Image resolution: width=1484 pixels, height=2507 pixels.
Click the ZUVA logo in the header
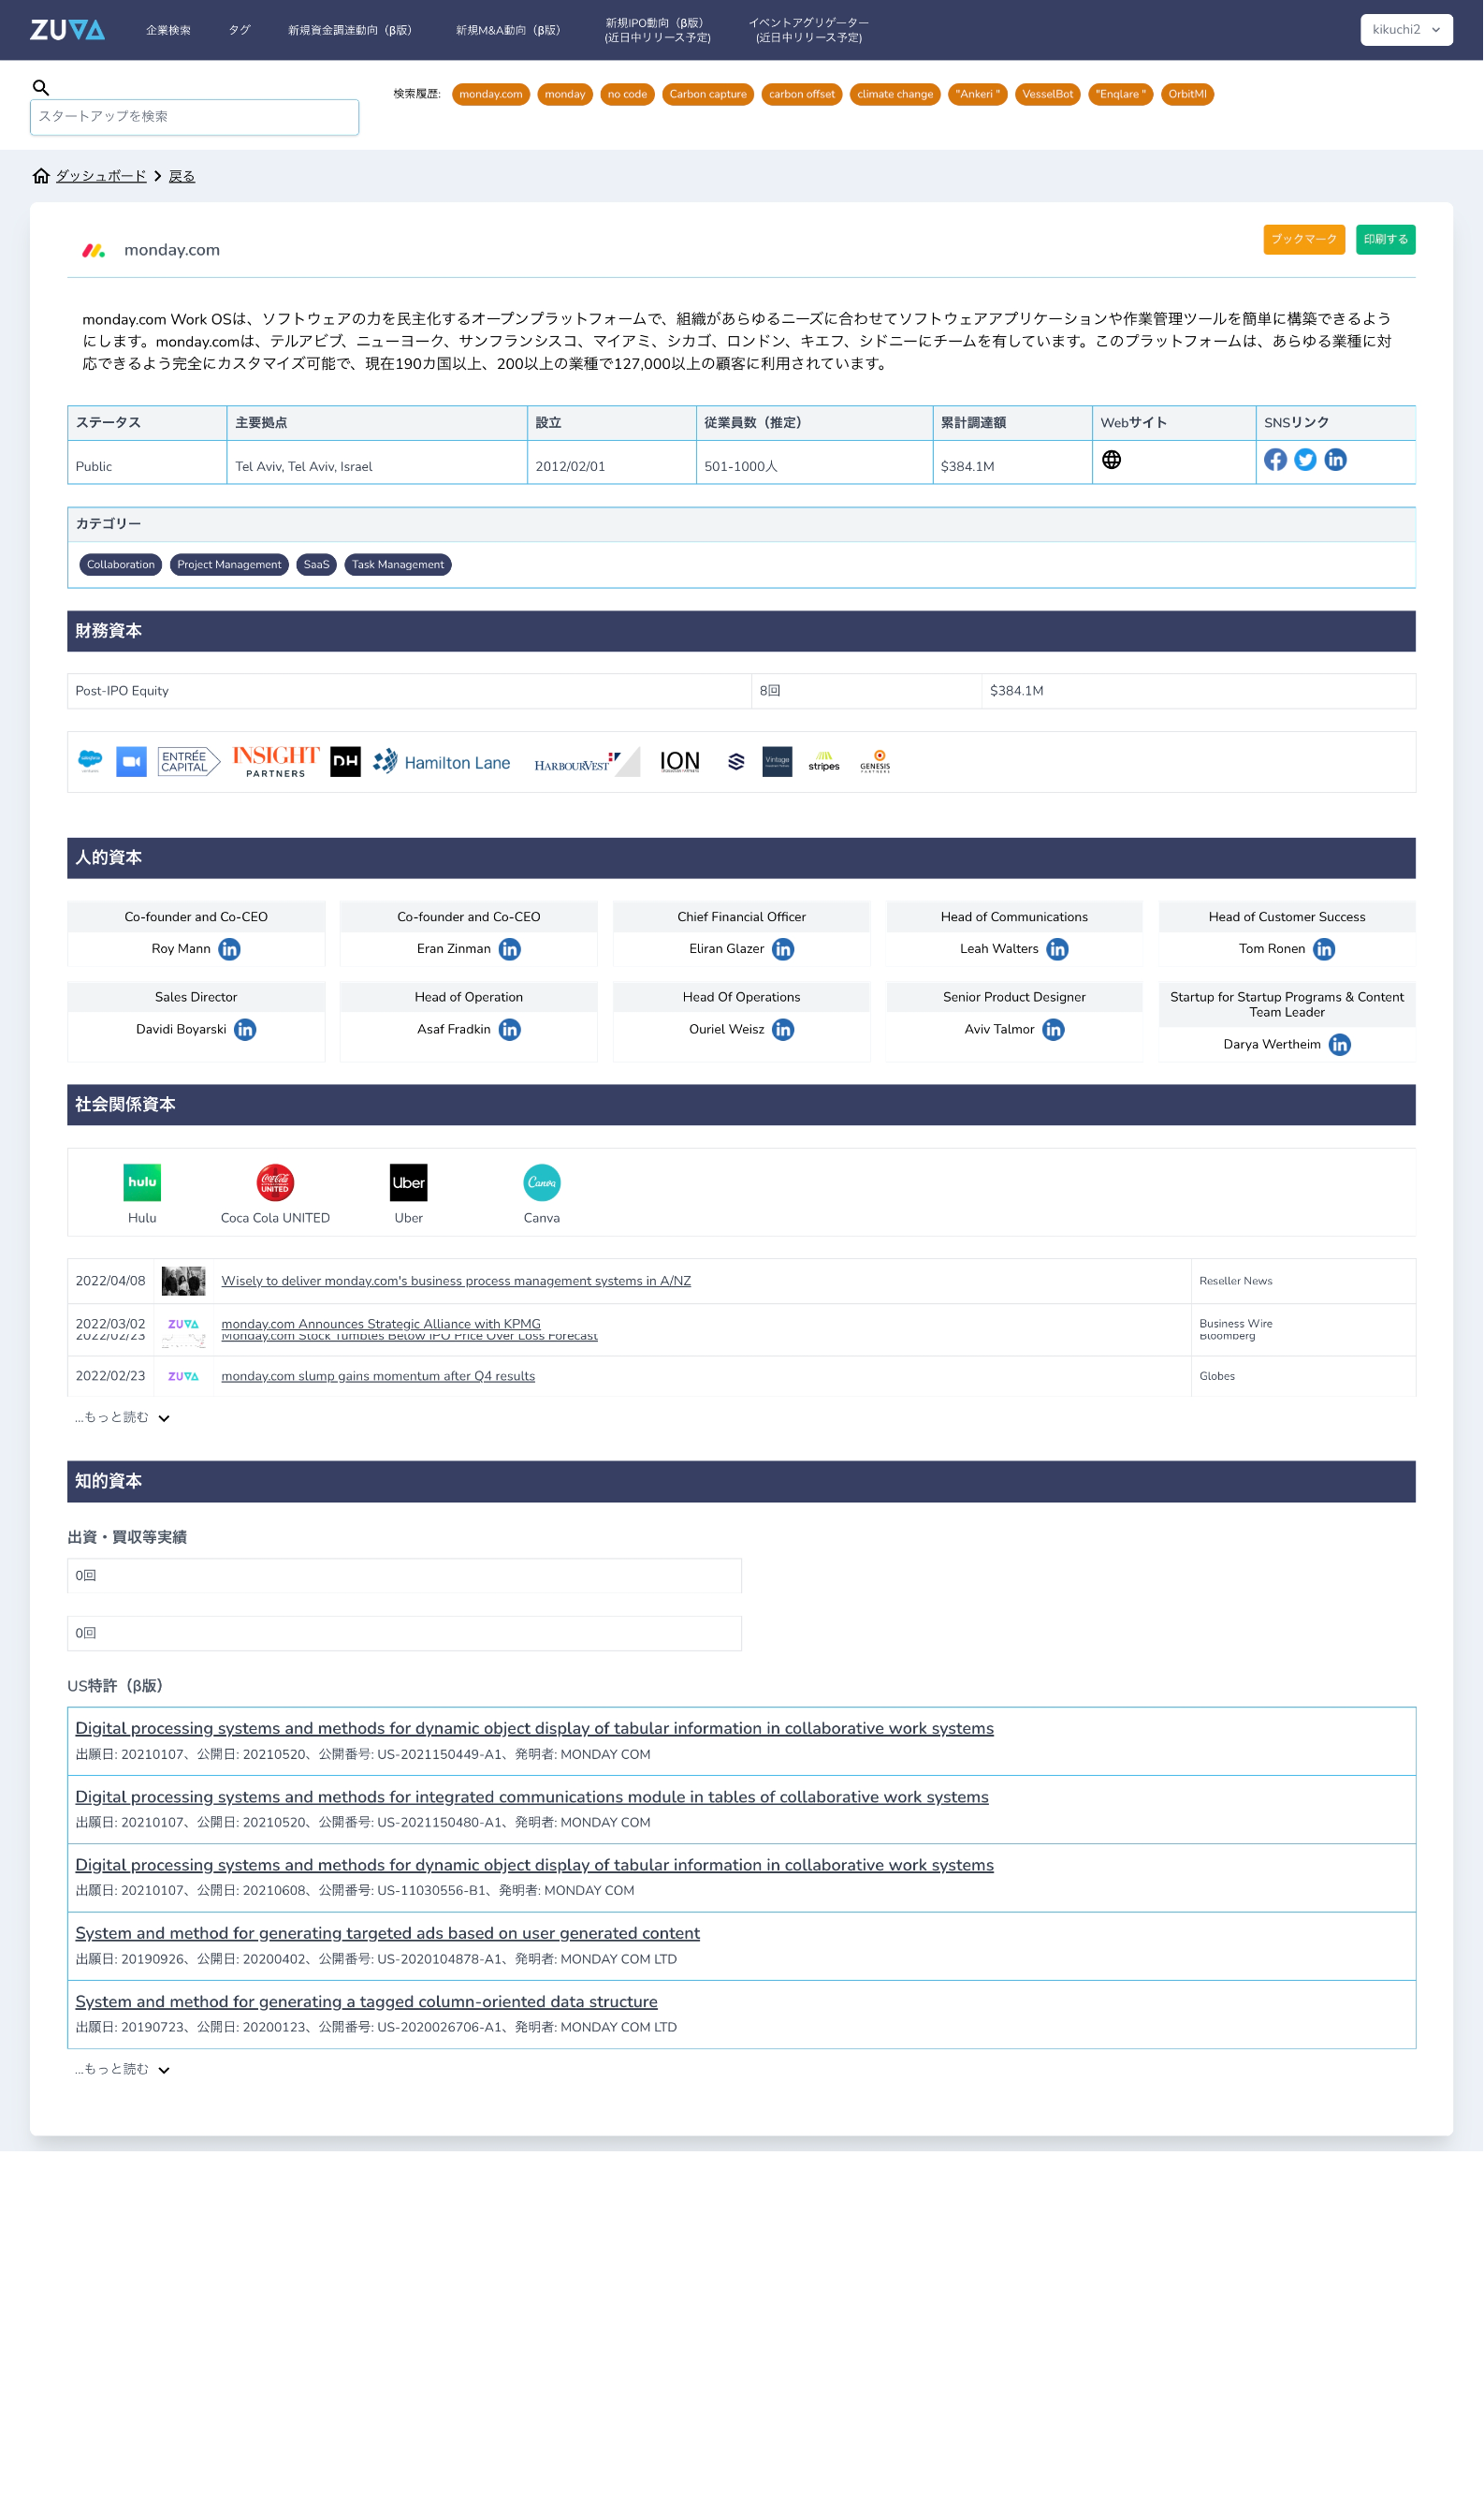tap(67, 30)
